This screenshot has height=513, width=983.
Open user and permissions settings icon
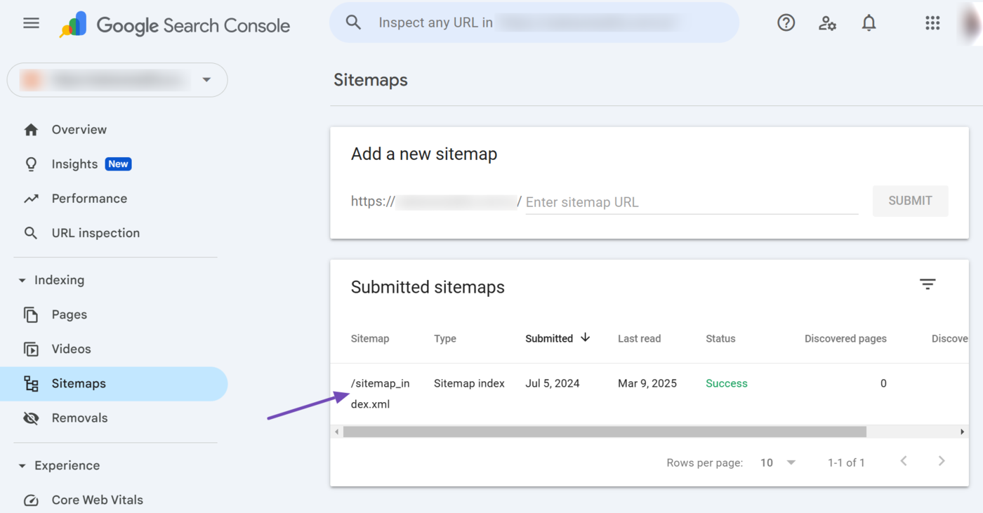click(x=827, y=23)
